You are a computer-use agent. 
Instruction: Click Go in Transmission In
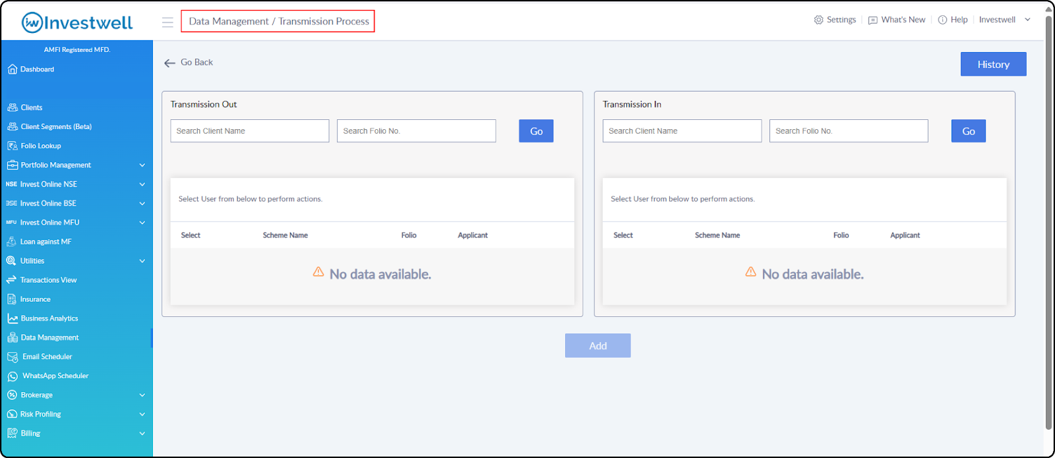pyautogui.click(x=968, y=131)
